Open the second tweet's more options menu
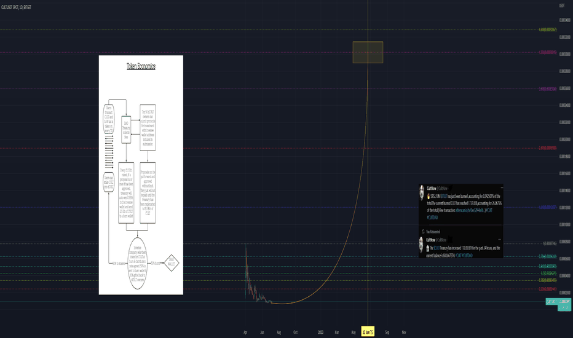This screenshot has height=338, width=573. pyautogui.click(x=499, y=240)
